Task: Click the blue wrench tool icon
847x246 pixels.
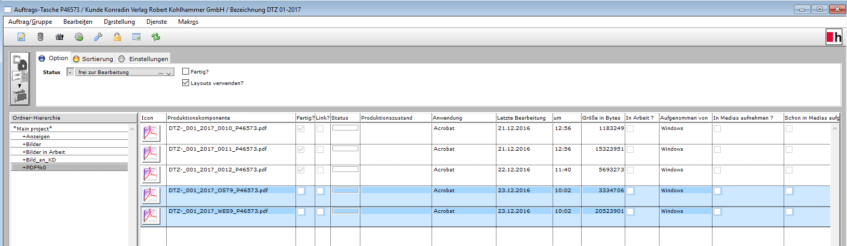Action: (x=98, y=37)
